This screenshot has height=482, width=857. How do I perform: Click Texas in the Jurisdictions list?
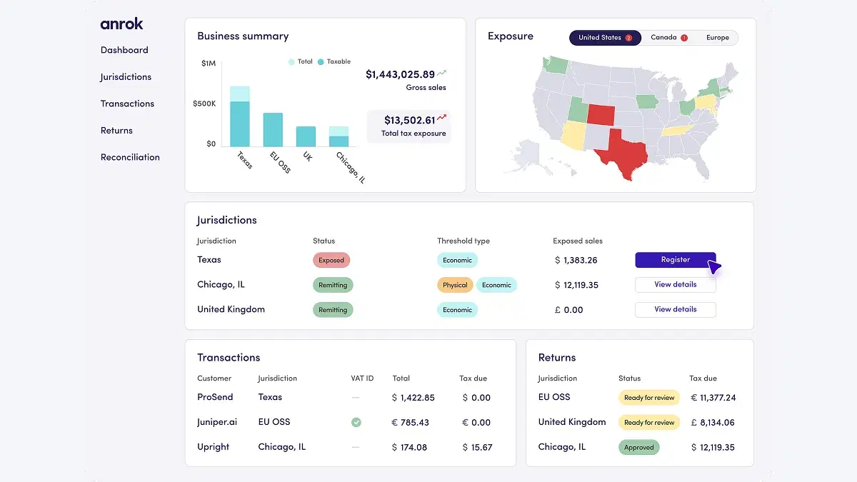point(209,260)
